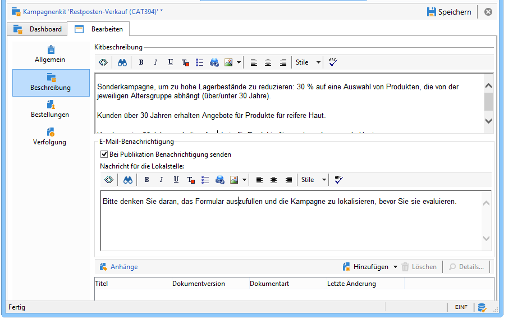Show source code in Nachricht toolbar
Image resolution: width=513 pixels, height=323 pixels.
109,180
